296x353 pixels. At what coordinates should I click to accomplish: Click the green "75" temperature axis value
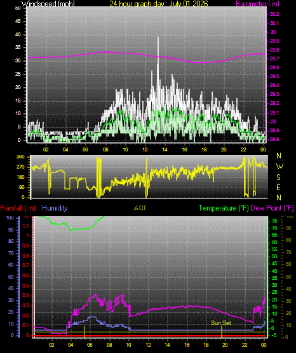(274, 221)
